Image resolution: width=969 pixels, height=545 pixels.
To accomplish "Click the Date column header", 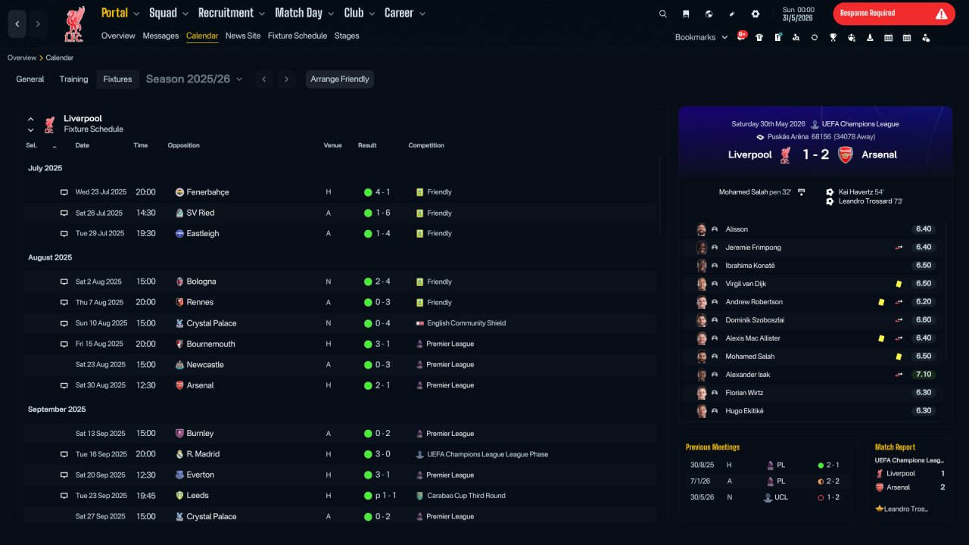I will tap(83, 145).
